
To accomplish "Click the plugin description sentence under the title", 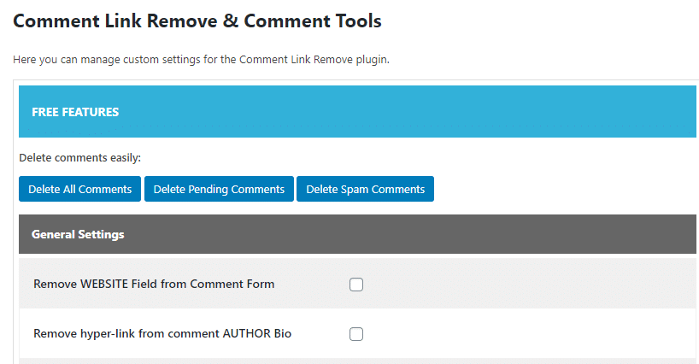I will pos(202,60).
